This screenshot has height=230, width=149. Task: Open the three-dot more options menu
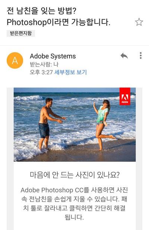(x=141, y=56)
